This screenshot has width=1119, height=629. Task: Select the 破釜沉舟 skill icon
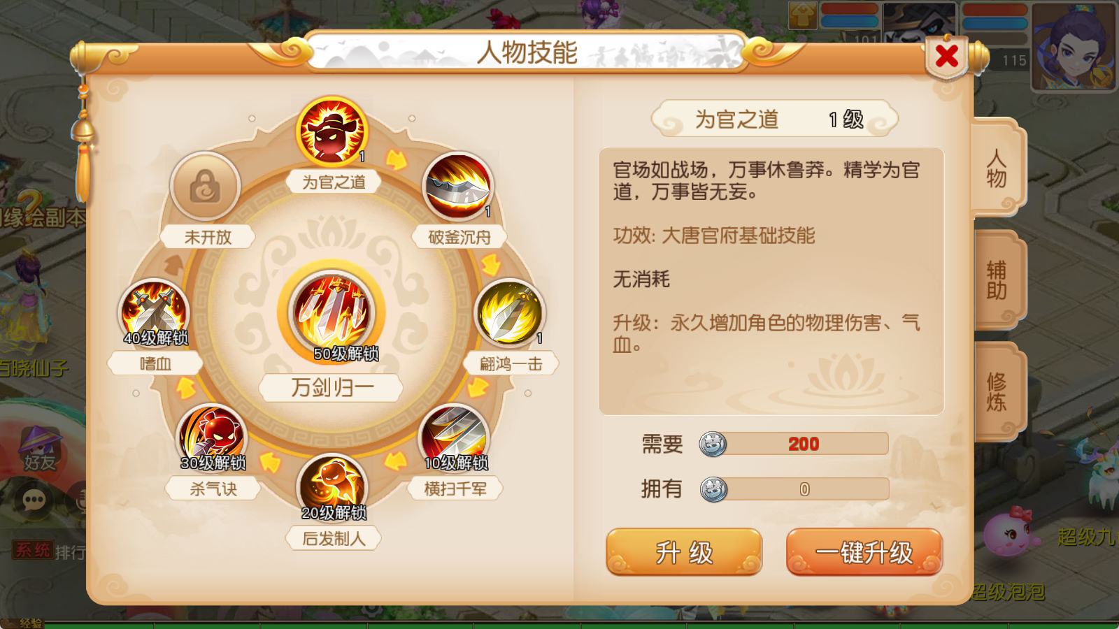[x=458, y=187]
